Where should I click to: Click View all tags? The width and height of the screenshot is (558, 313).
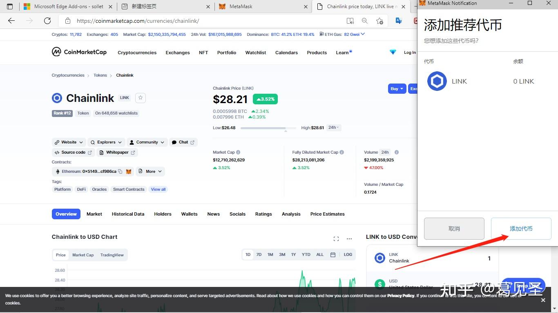click(158, 190)
